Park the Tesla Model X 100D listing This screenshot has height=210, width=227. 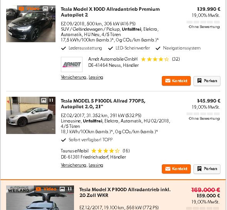(207, 81)
